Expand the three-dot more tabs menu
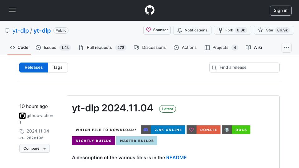Screen dimensions: 299x168 (287, 48)
